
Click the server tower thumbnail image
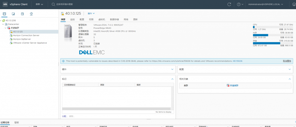click(68, 34)
